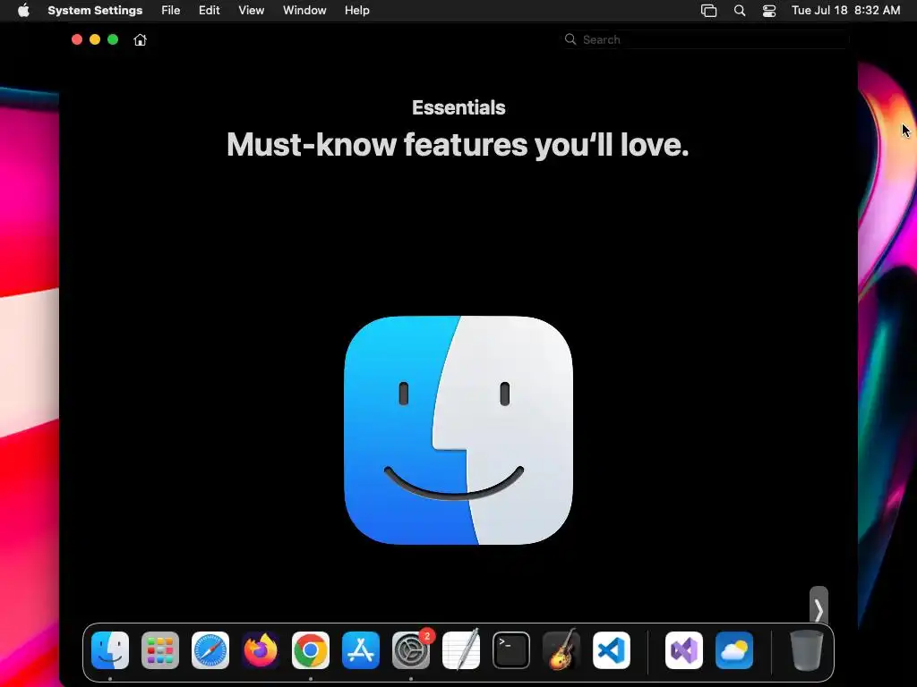Open the Weather app from the Dock

click(x=734, y=650)
